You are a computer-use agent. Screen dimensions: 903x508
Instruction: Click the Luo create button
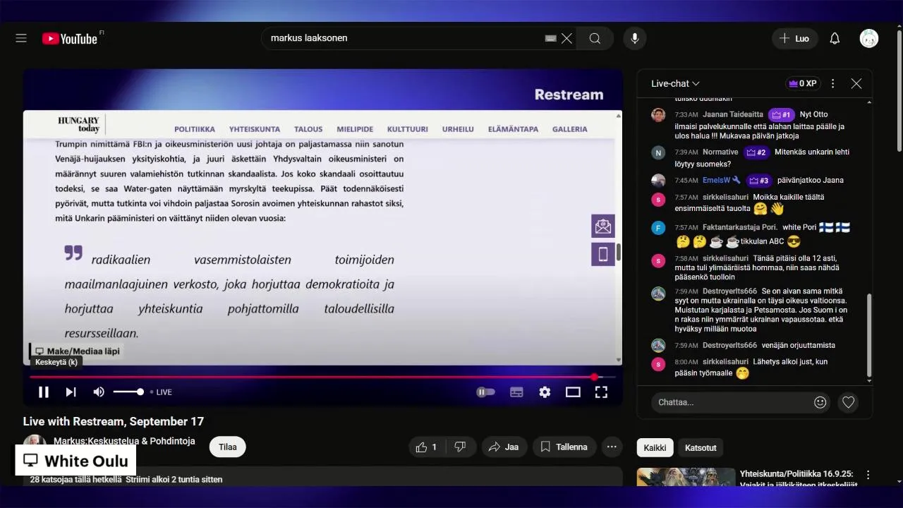[795, 38]
